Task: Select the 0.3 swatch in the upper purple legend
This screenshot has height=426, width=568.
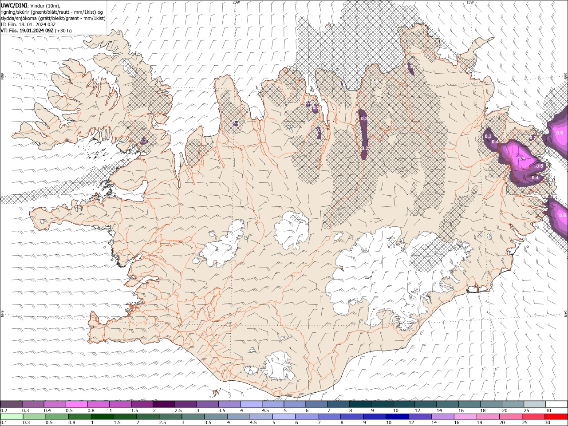Action: tap(33, 404)
